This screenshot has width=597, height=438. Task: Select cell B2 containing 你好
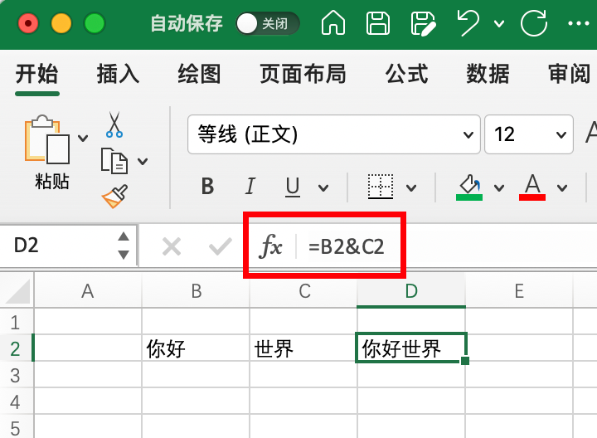pos(196,348)
